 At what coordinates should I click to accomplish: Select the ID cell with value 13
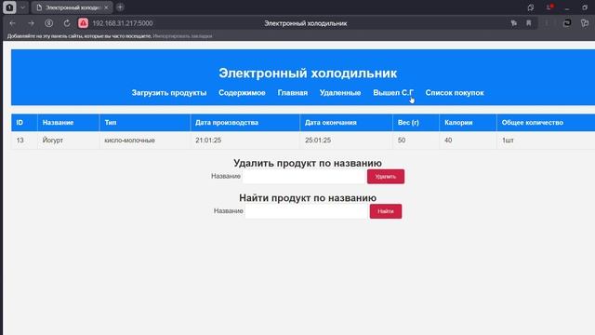pyautogui.click(x=24, y=141)
